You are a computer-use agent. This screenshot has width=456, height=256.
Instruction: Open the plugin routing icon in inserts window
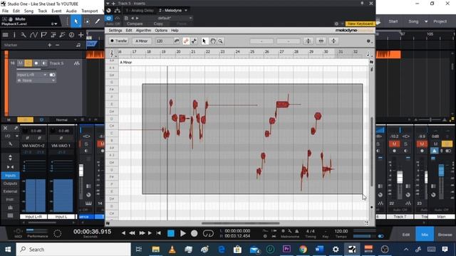[117, 11]
